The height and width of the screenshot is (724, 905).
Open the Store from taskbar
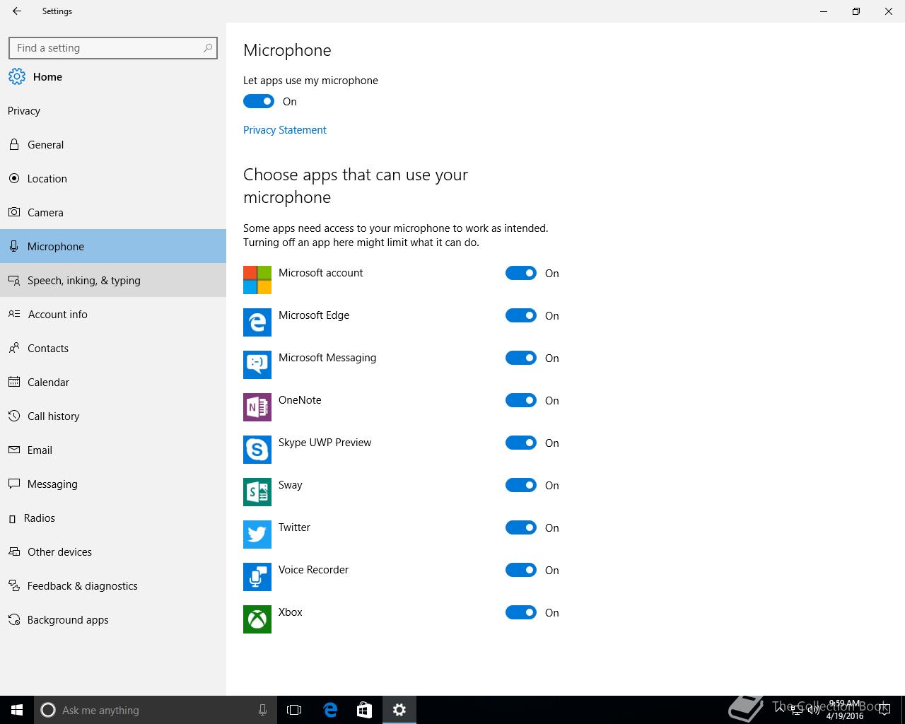click(364, 710)
